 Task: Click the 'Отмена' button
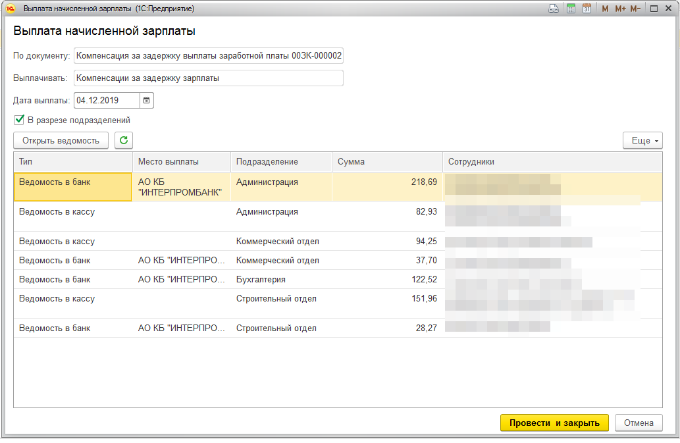639,423
